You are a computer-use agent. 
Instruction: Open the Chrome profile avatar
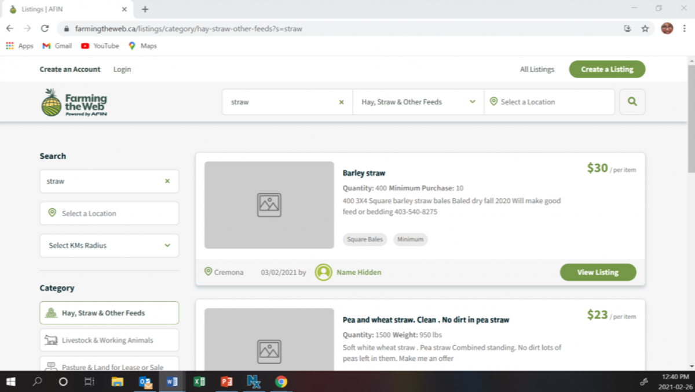[667, 28]
